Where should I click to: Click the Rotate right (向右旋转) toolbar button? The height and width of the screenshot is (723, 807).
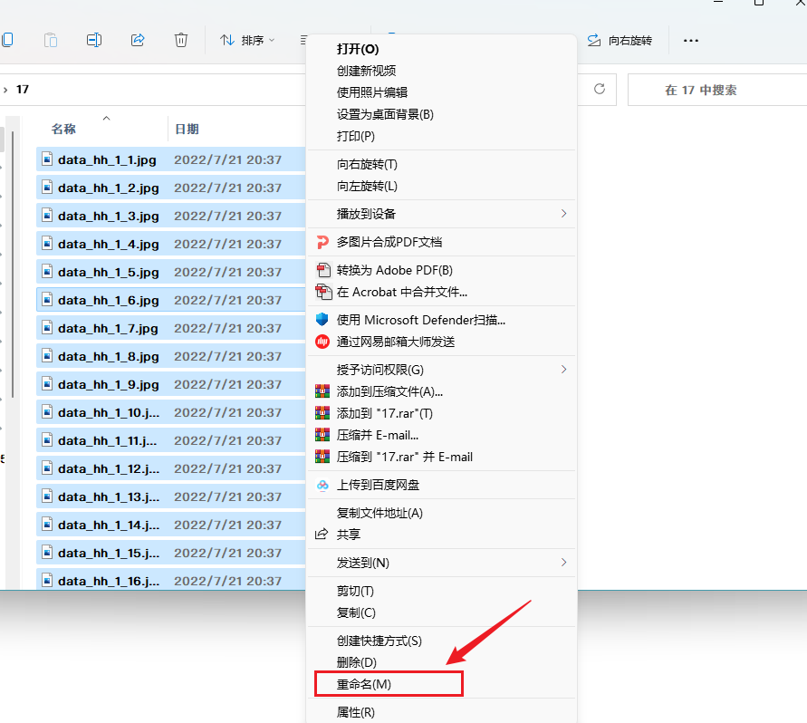(x=620, y=40)
